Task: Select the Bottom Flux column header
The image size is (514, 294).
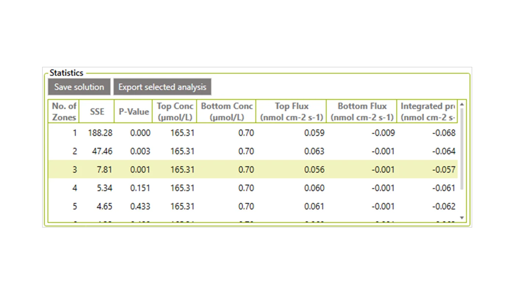Action: 362,112
